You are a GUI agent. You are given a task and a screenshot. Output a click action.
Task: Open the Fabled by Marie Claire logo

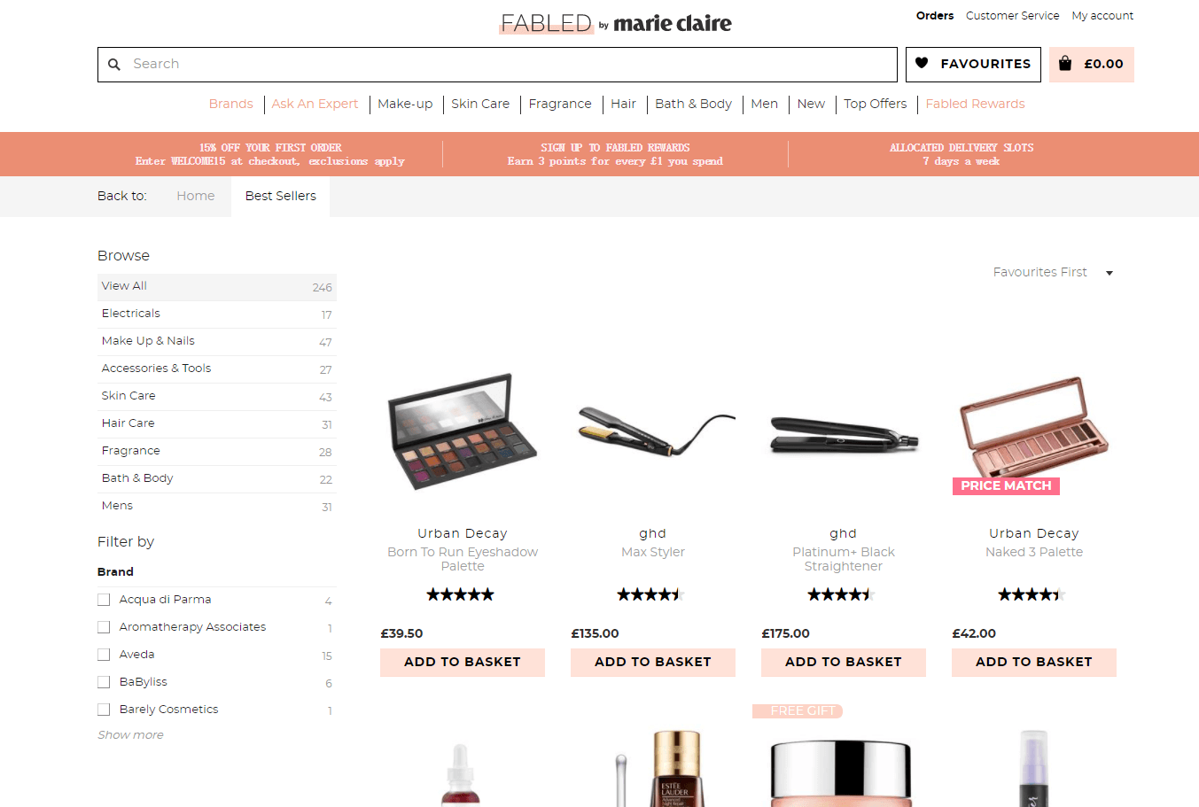616,23
